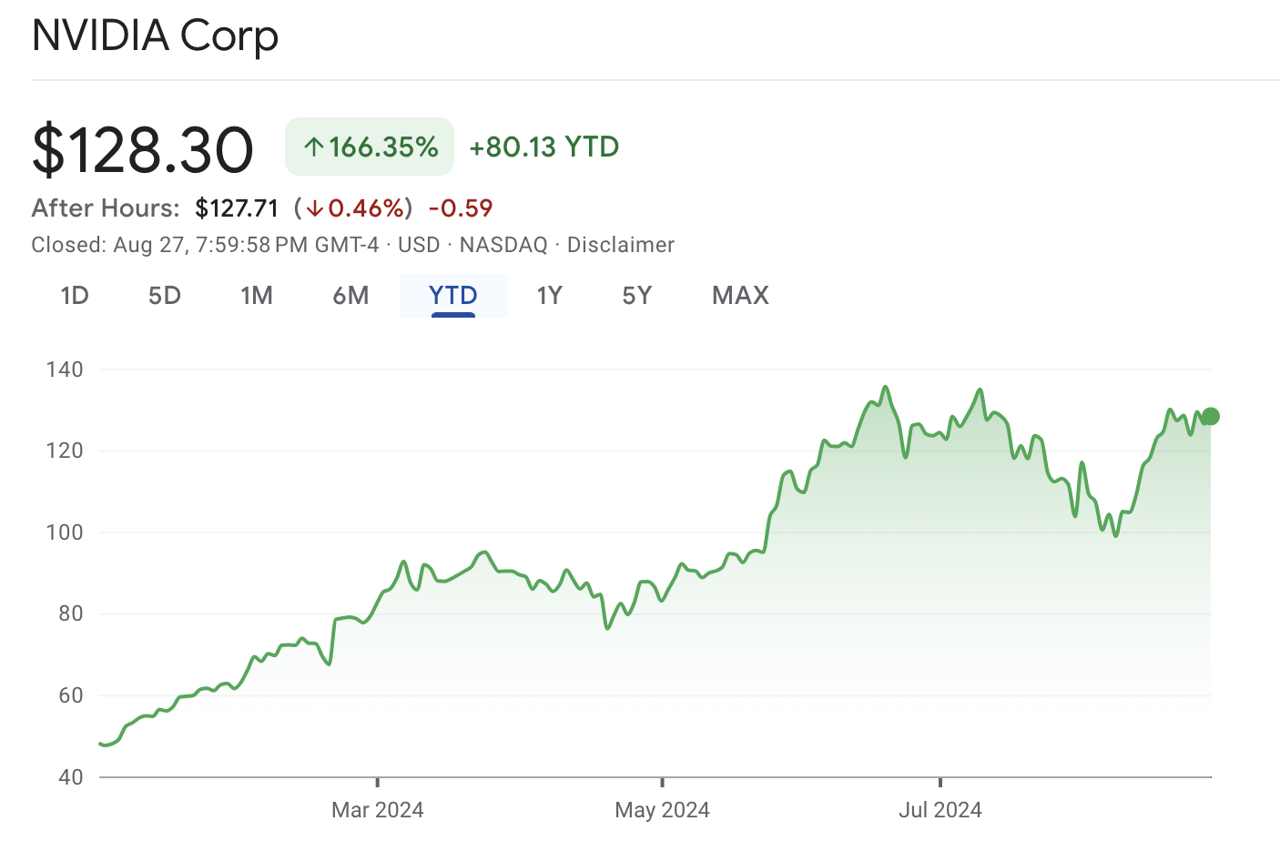The width and height of the screenshot is (1280, 841).
Task: Show the 1M price chart
Action: (x=257, y=296)
